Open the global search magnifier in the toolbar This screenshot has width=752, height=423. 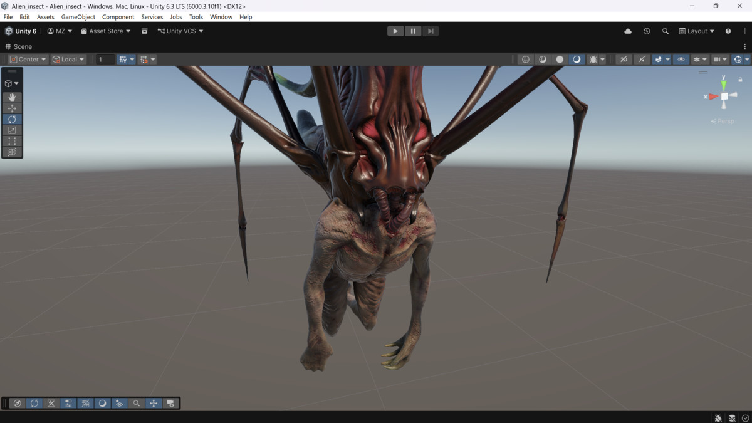[x=665, y=31]
